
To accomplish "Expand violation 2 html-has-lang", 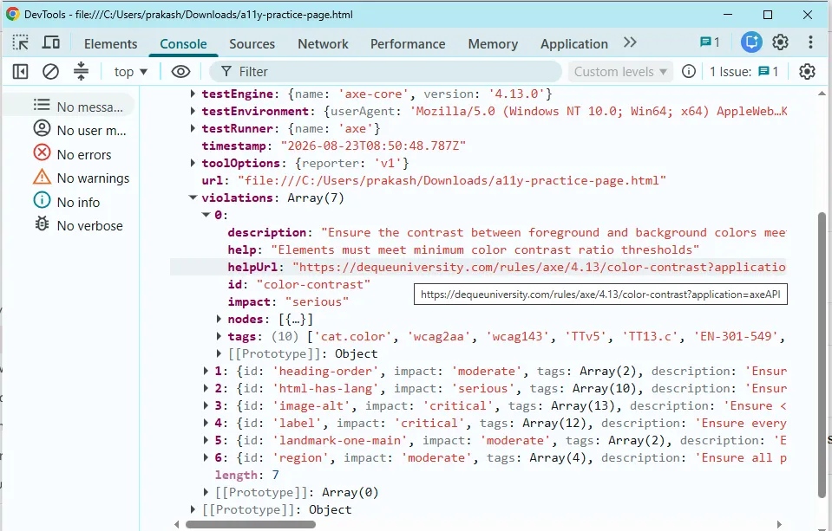I will tap(206, 388).
